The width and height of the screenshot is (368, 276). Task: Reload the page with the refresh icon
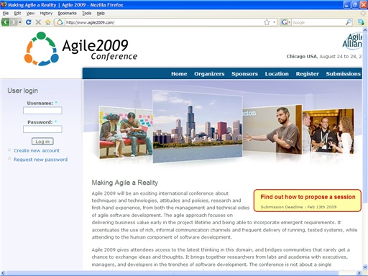tap(29, 22)
